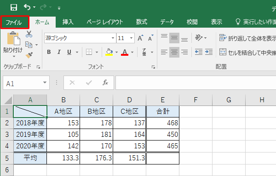The width and height of the screenshot is (276, 176).
Task: Toggle middle vertical alignment
Action: point(174,38)
